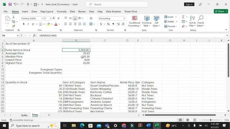230x129 pixels.
Task: Switch to the Page Layout tab
Action: pyautogui.click(x=47, y=11)
